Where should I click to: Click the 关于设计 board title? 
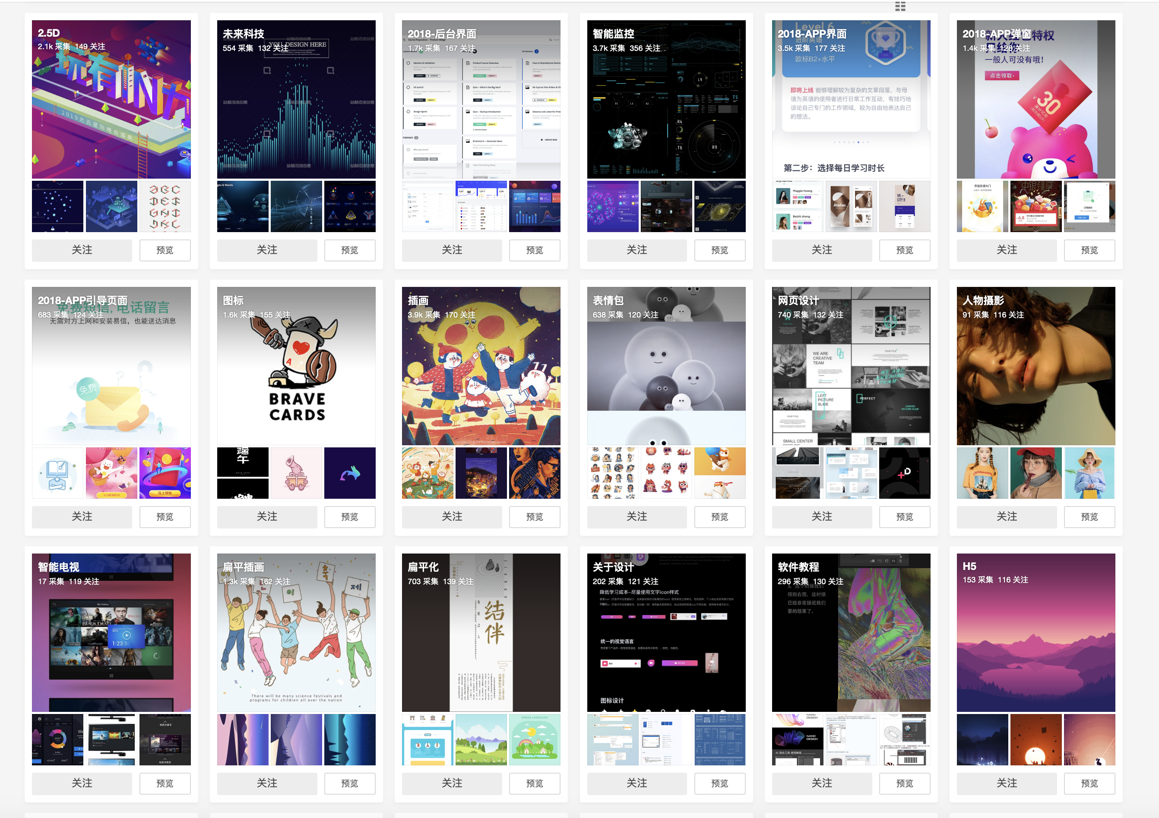(613, 567)
